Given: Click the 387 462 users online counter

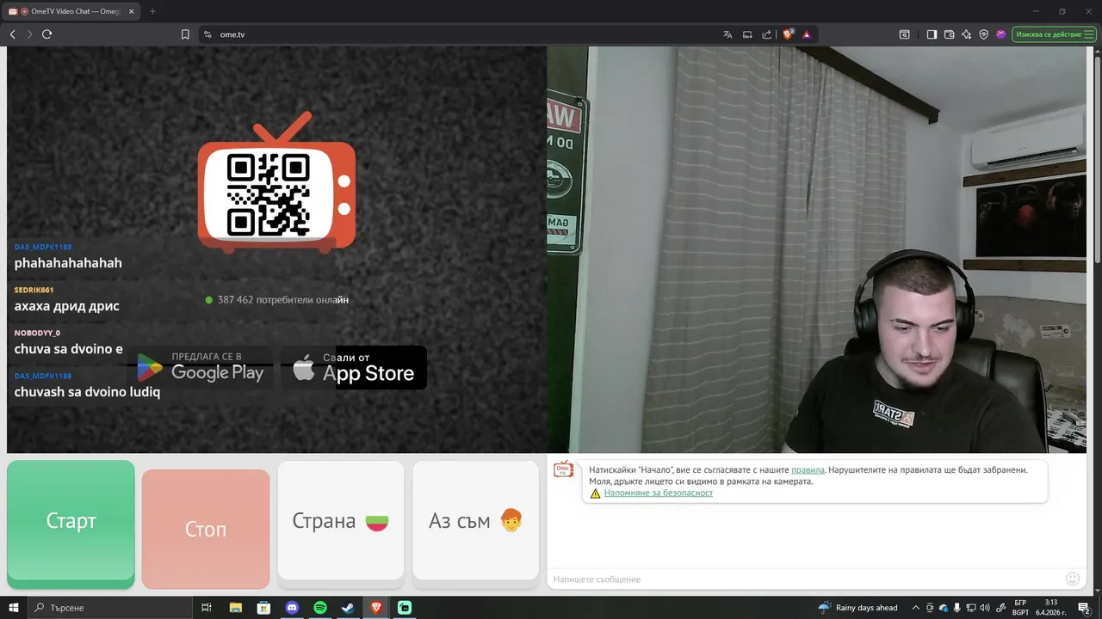Looking at the screenshot, I should coord(277,300).
